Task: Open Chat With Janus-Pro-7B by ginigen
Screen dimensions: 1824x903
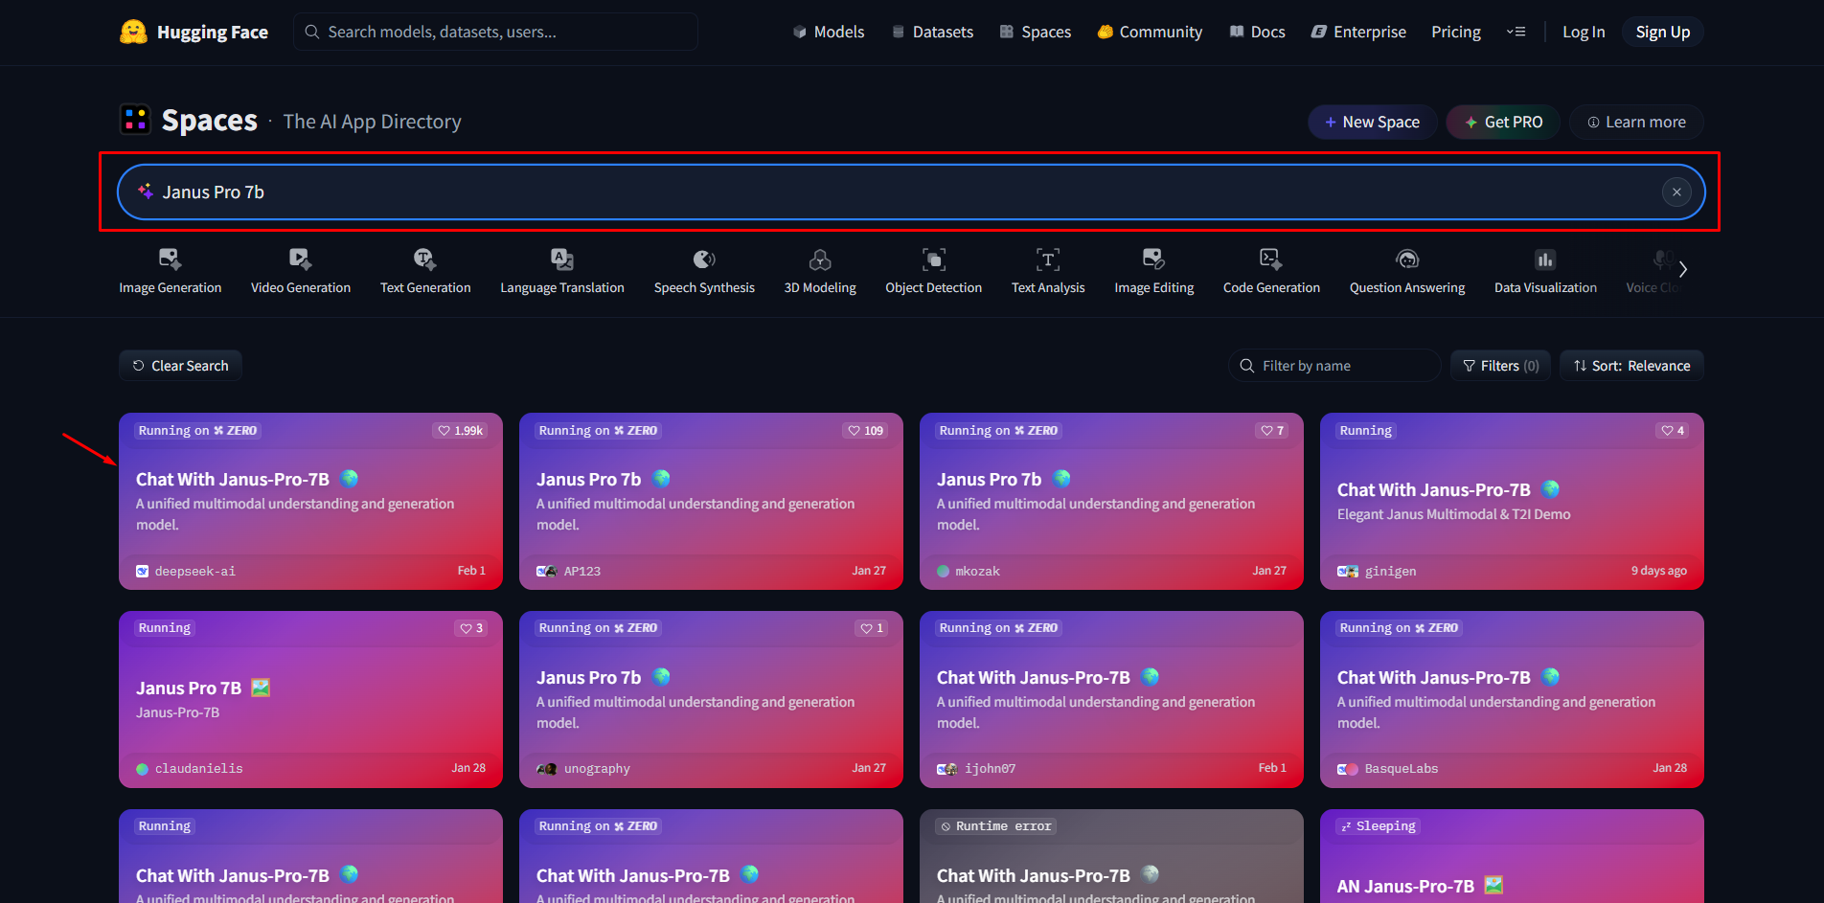Action: tap(1512, 501)
